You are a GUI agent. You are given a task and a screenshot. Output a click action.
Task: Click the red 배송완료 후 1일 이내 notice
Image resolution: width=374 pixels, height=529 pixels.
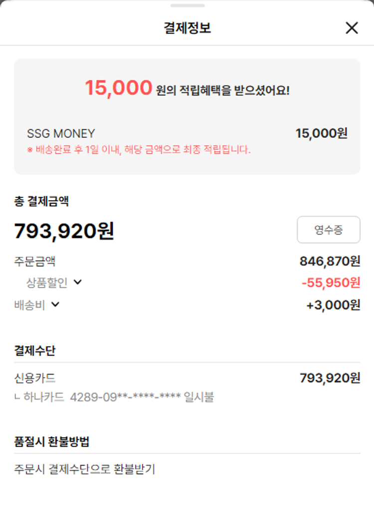[139, 149]
